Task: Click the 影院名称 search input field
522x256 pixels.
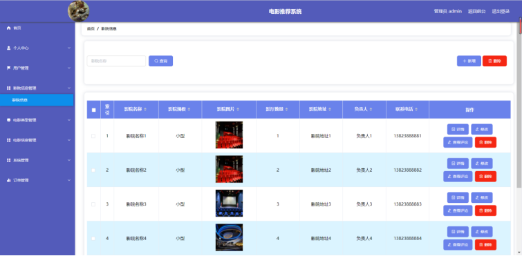Action: coord(116,61)
